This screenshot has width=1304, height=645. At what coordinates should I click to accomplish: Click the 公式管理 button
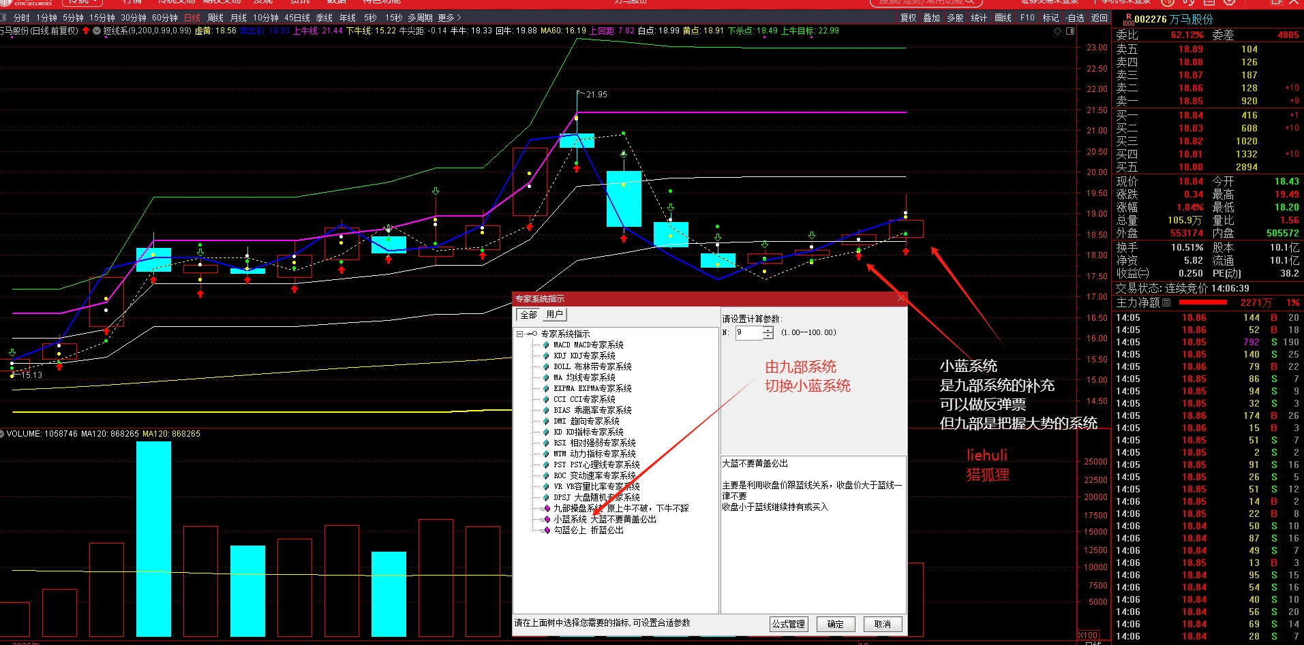(x=789, y=624)
